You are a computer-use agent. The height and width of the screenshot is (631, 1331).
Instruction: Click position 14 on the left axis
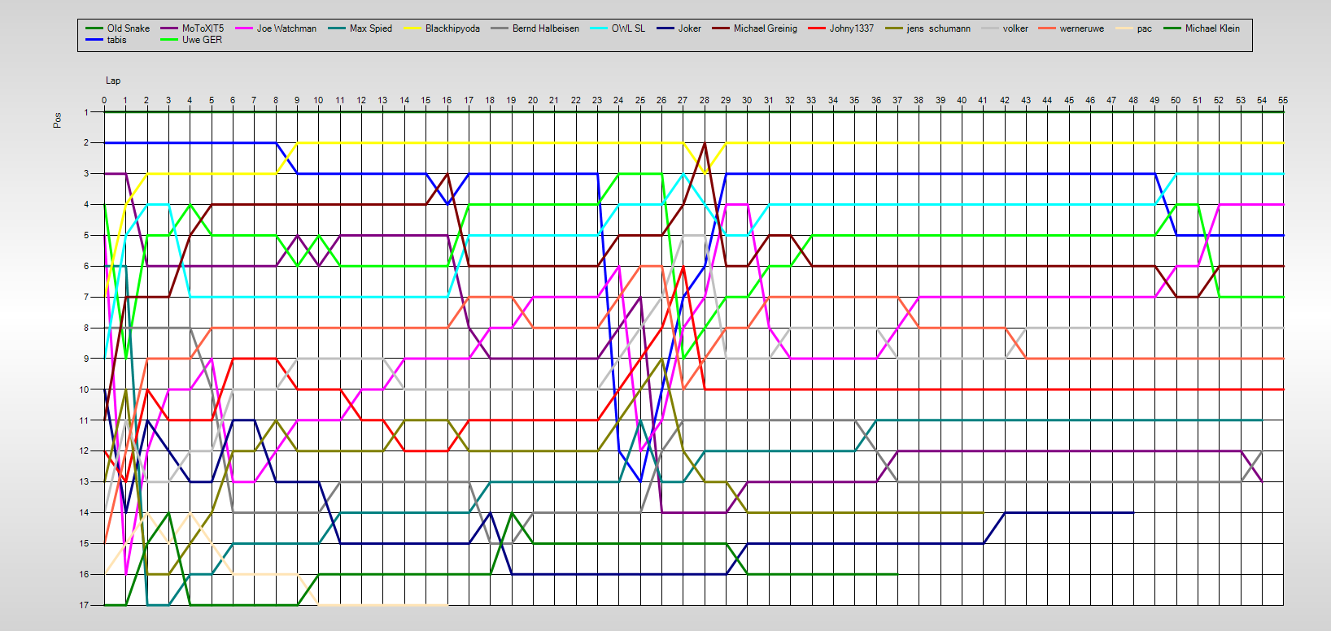84,512
